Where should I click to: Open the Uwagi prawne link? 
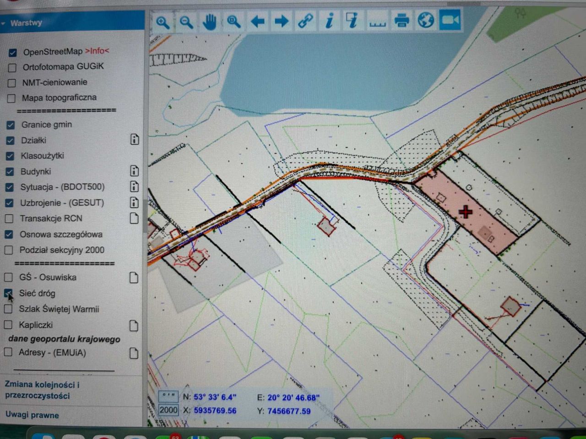click(32, 415)
